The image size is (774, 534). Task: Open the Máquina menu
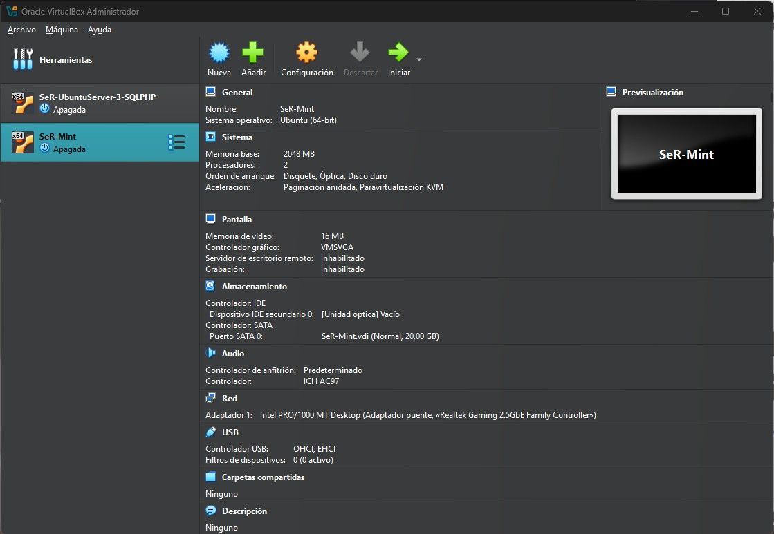pos(62,30)
